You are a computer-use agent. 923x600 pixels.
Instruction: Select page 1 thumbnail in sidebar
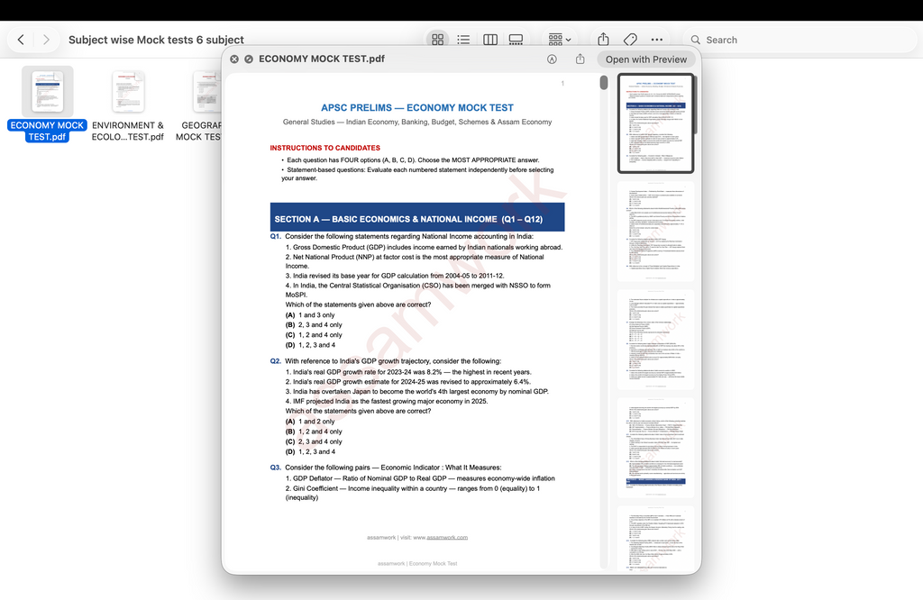(x=656, y=123)
